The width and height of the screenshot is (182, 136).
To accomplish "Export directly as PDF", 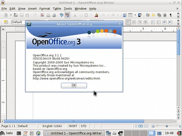I will (42, 15).
